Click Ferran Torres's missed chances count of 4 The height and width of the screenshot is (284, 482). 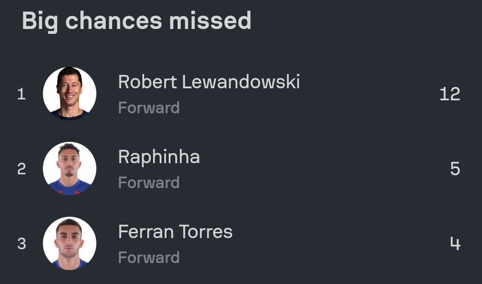pyautogui.click(x=455, y=244)
